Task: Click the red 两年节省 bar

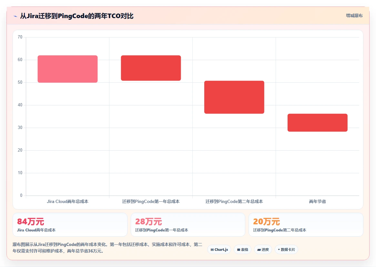Action: pyautogui.click(x=318, y=123)
